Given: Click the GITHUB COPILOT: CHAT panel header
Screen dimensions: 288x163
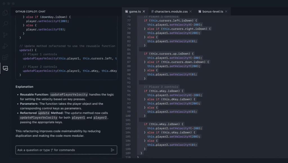Looking at the screenshot, I should coord(30,12).
